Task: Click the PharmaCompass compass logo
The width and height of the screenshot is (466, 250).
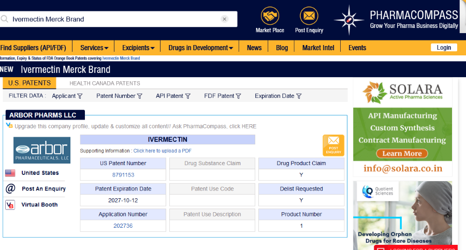Action: (349, 20)
